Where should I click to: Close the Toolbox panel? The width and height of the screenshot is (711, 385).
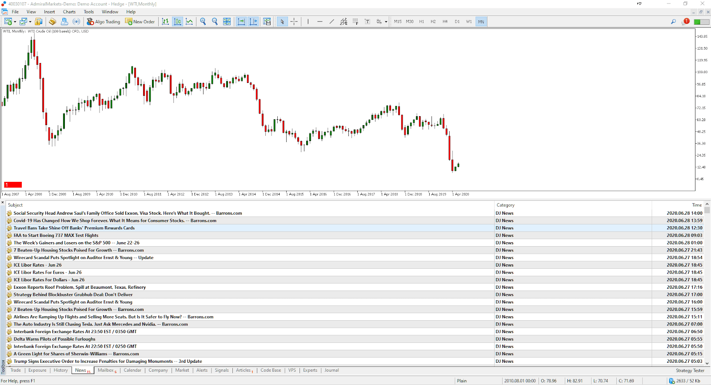[3, 202]
